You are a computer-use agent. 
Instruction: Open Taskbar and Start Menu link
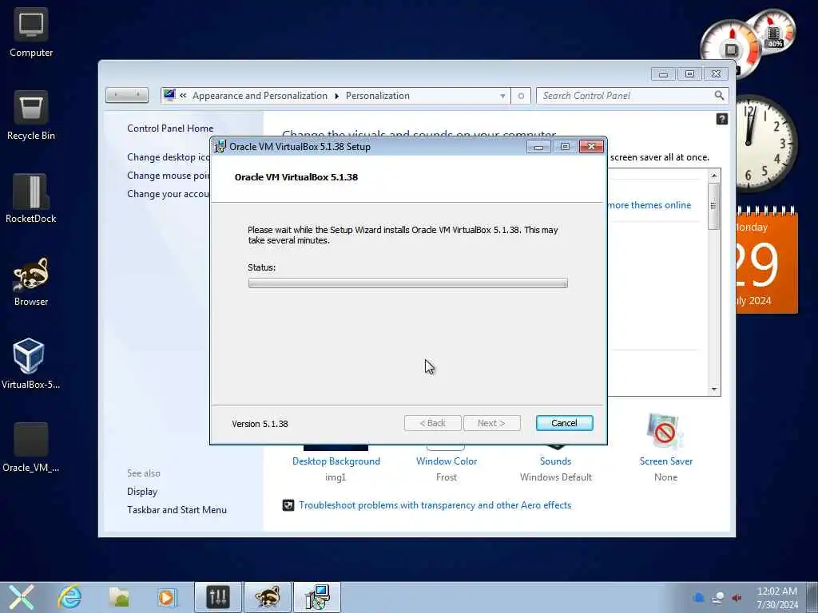[177, 510]
